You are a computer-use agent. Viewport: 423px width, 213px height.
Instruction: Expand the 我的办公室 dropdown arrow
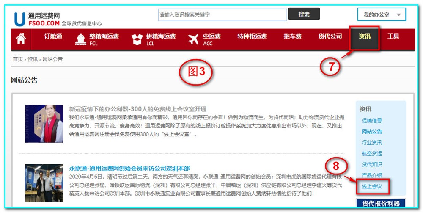point(399,15)
